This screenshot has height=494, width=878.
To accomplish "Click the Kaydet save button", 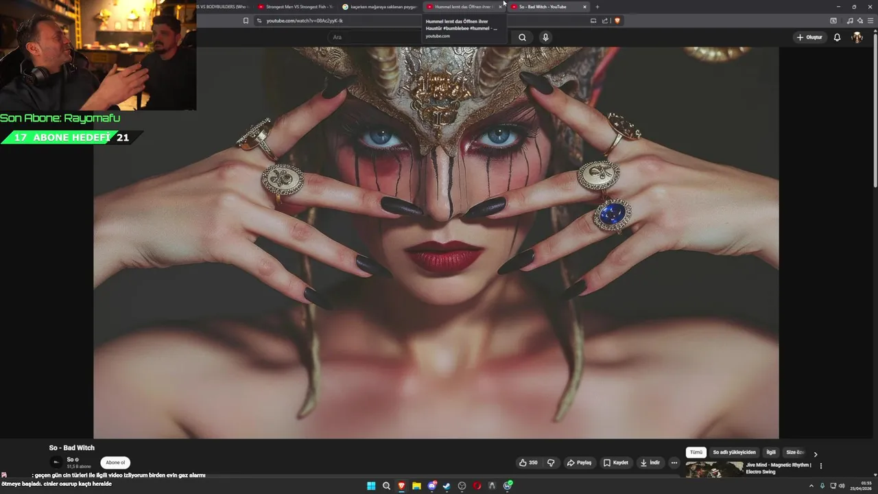I will pos(616,462).
